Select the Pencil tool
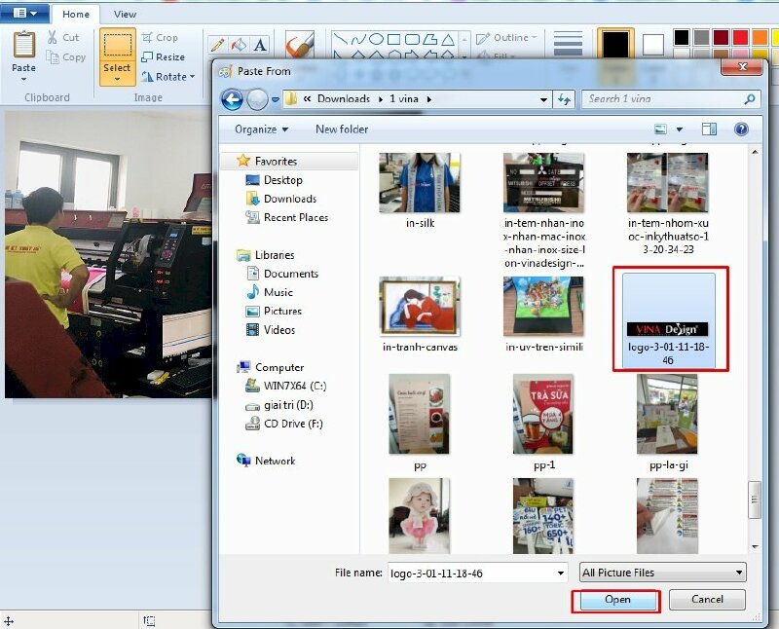 [x=217, y=45]
